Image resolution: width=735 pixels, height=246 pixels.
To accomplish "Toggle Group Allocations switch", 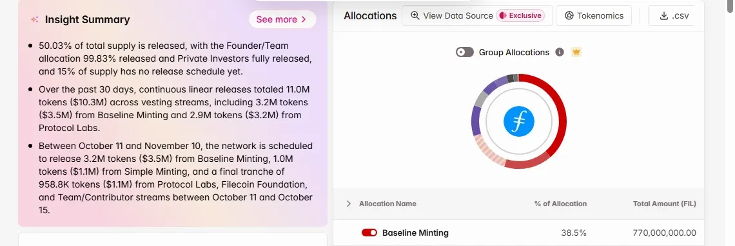I will tap(464, 52).
